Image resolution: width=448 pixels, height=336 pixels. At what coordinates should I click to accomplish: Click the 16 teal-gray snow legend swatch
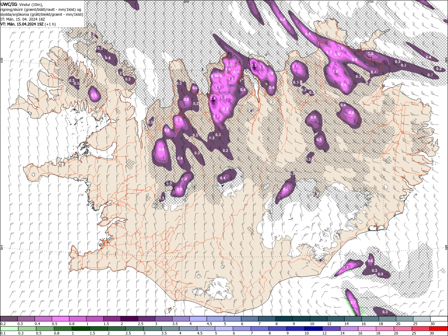point(370,319)
